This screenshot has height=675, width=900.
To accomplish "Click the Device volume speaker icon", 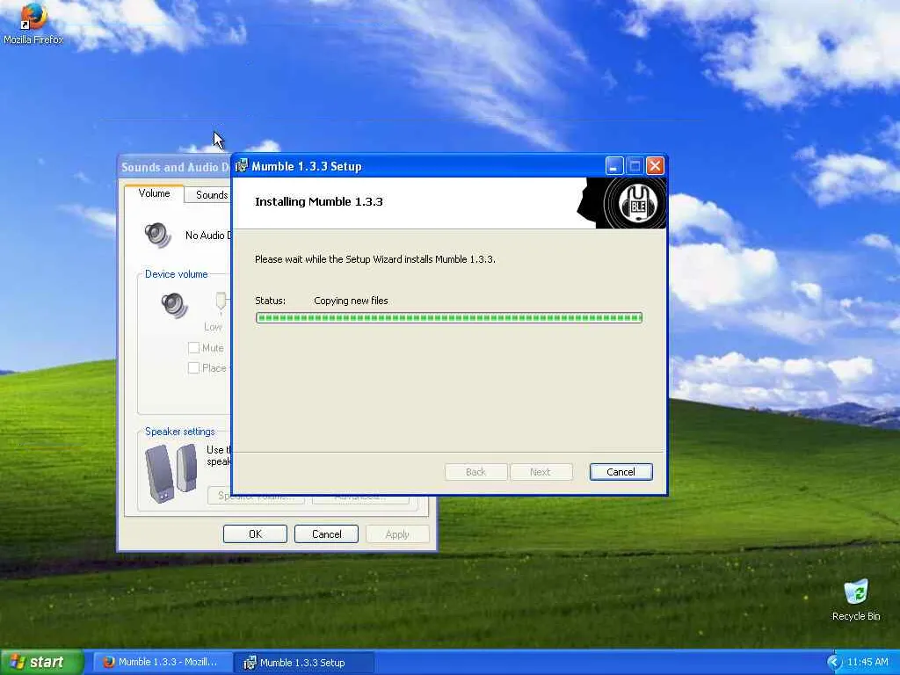I will pyautogui.click(x=175, y=305).
